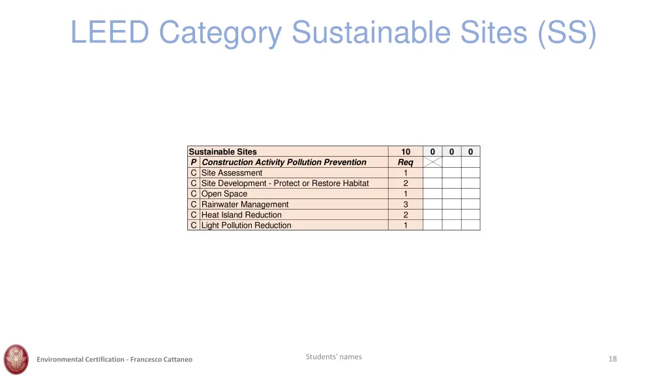Click the 'Req' cell for the prerequisite

(406, 163)
